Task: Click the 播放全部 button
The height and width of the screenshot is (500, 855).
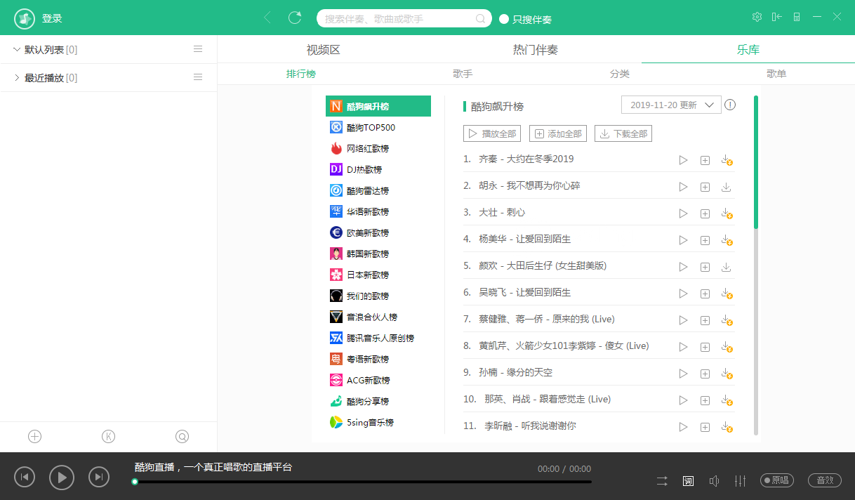Action: coord(492,133)
